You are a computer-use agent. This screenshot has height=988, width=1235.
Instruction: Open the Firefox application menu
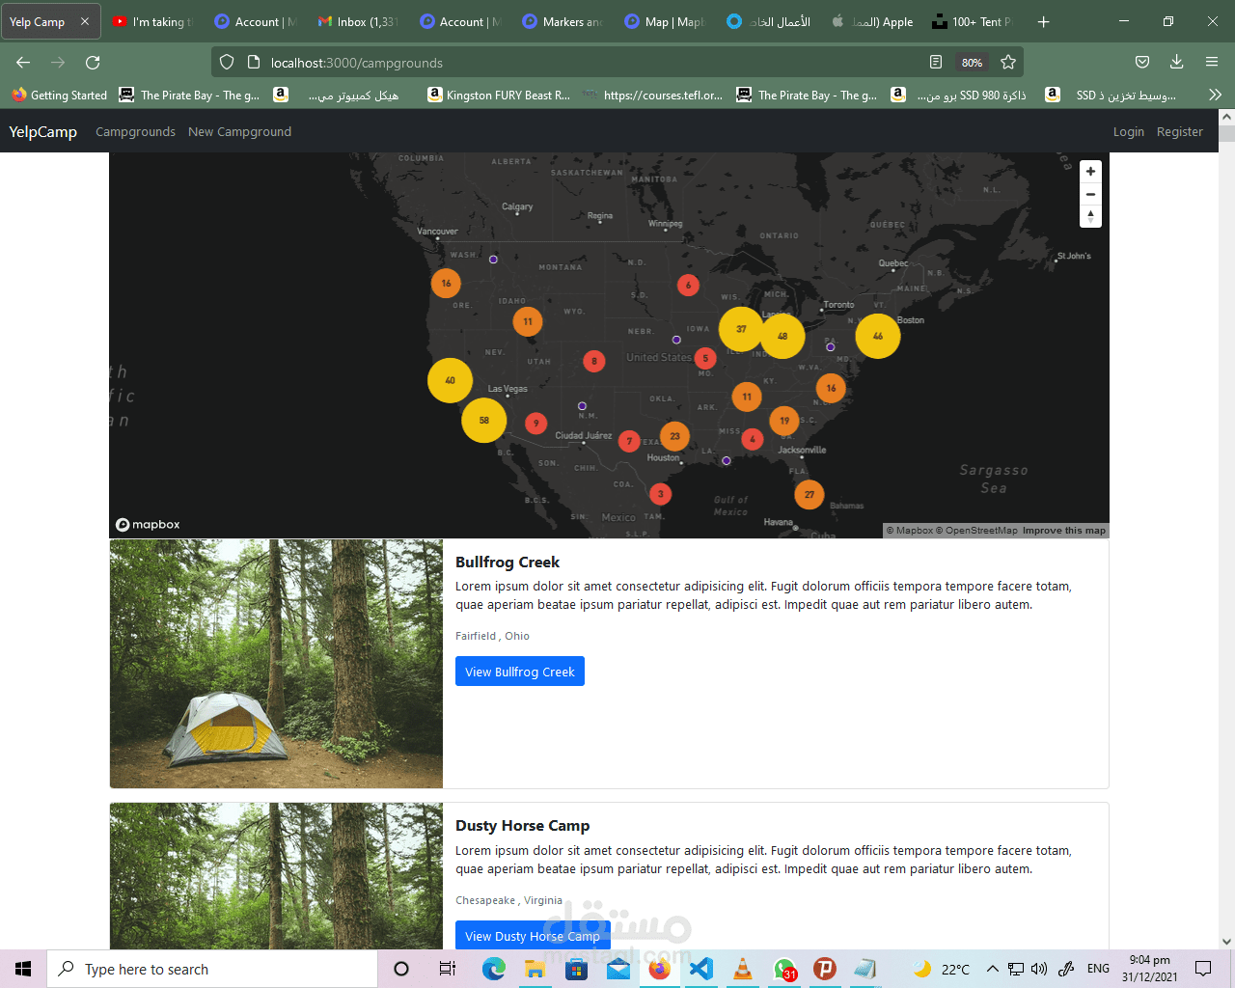[1212, 63]
